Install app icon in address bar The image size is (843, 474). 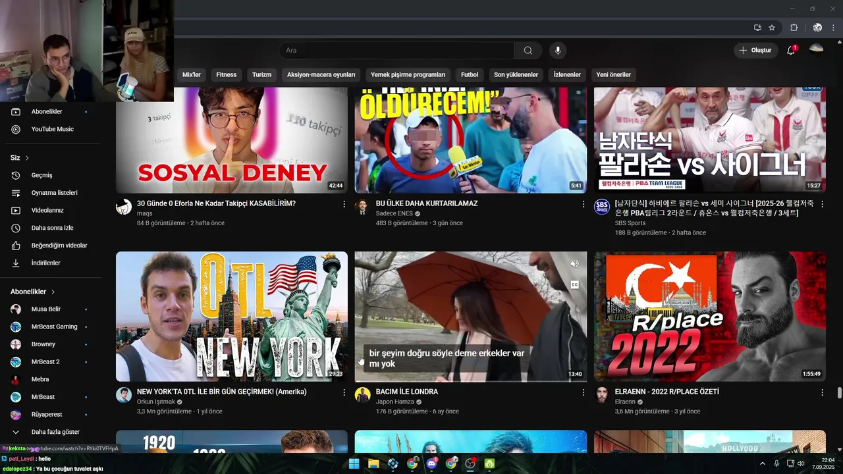[x=757, y=28]
